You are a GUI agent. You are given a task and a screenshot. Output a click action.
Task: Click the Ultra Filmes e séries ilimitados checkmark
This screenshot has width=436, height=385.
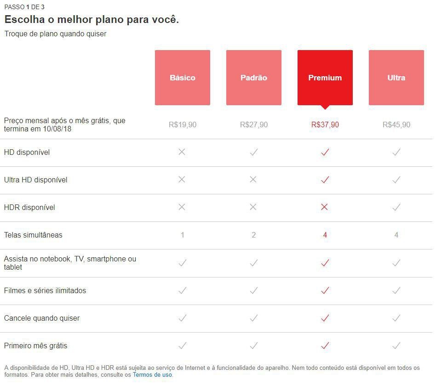[396, 290]
